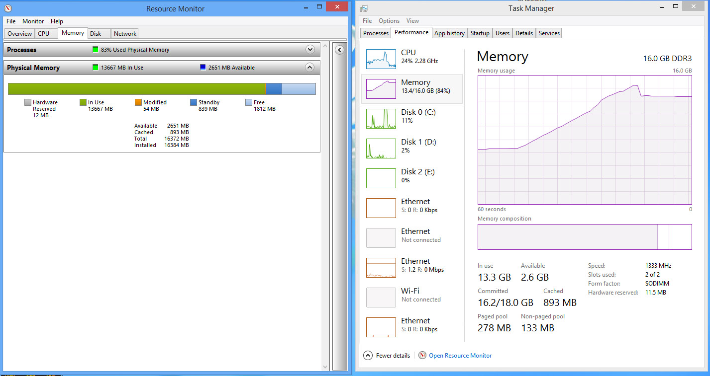This screenshot has height=376, width=710.
Task: Click the Modified orange legend swatch
Action: pyautogui.click(x=138, y=102)
